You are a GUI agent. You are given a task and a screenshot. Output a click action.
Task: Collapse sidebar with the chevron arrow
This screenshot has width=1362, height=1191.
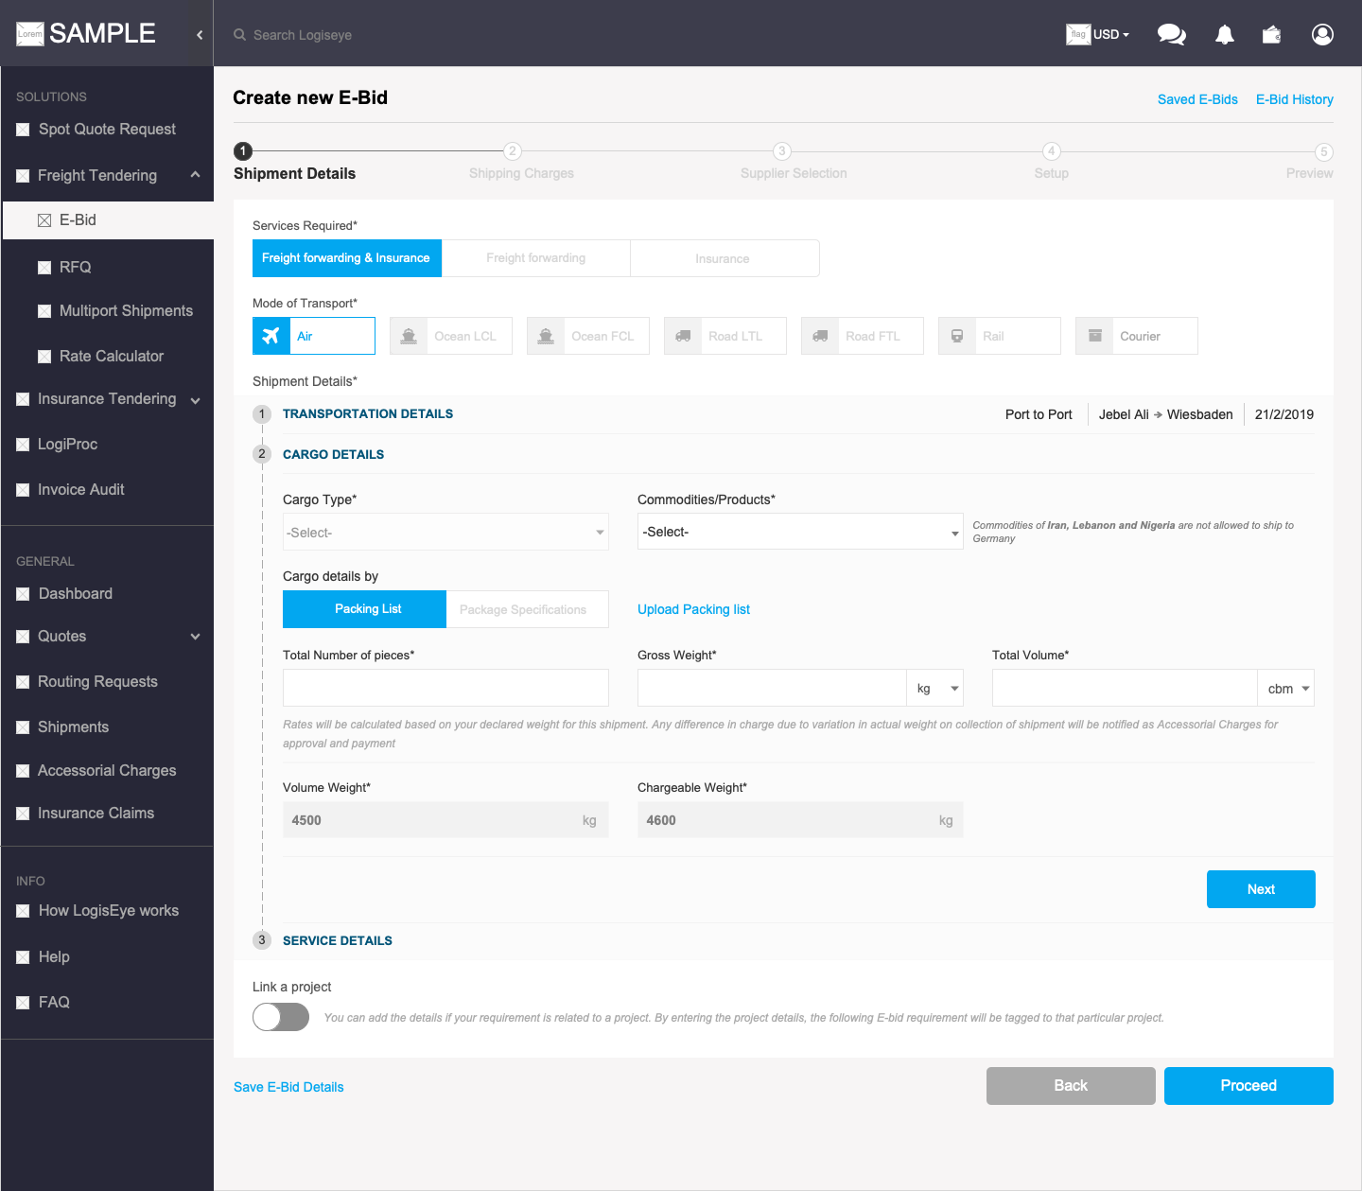(x=200, y=34)
